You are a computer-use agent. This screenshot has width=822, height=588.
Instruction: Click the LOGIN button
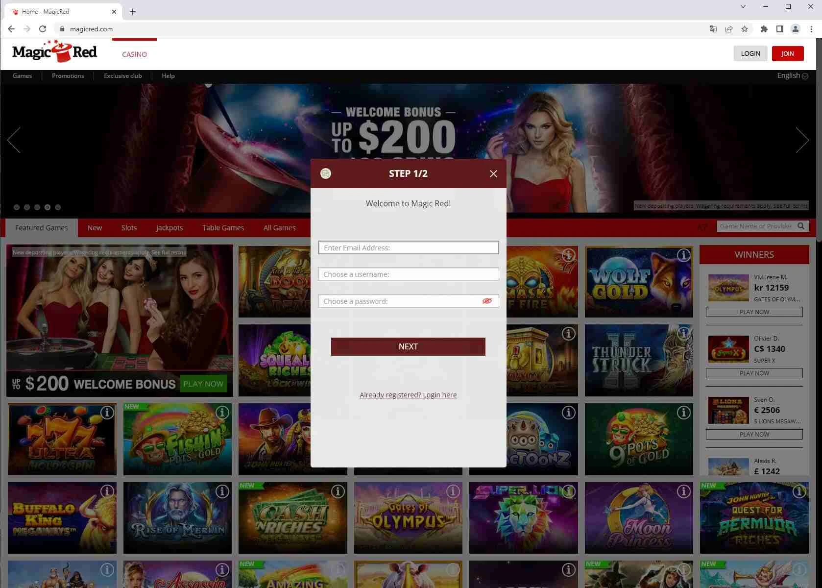point(750,53)
